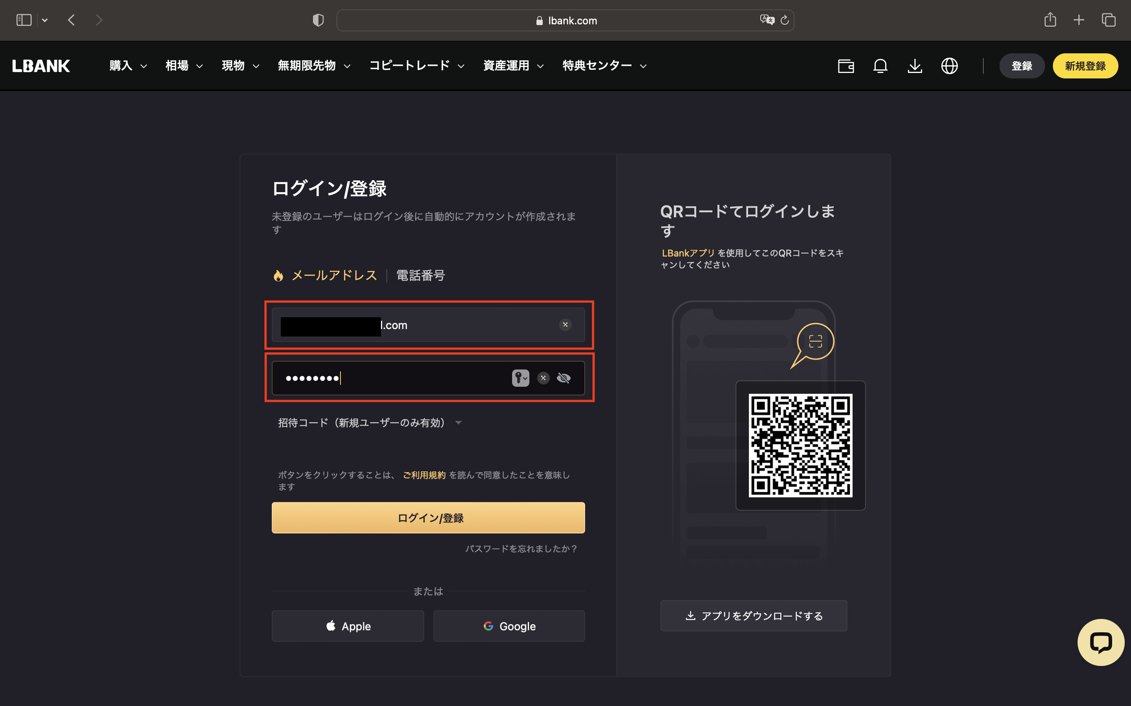Reload the page via the address bar icon
1131x706 pixels.
point(784,20)
